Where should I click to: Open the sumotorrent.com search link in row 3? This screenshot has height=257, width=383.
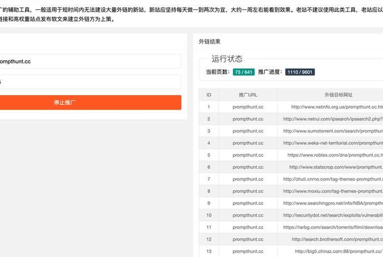pos(333,131)
